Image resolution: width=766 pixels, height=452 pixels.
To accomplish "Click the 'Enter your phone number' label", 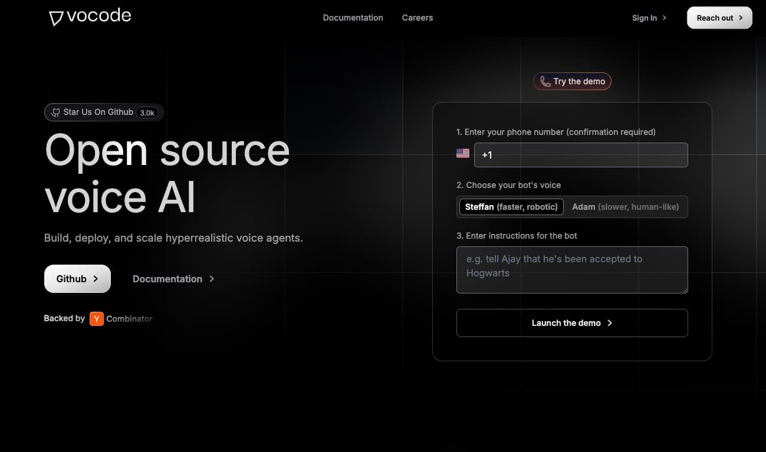I will pos(556,132).
